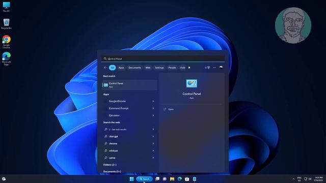Expand Google Chrome result chevron
This screenshot has width=326, height=183.
[x=153, y=101]
